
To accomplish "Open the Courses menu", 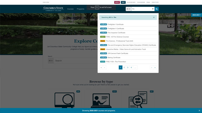I will tap(70, 9).
